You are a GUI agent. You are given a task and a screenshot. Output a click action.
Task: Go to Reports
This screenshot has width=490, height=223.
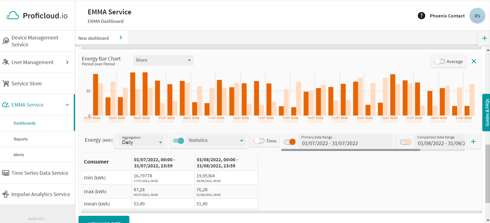pyautogui.click(x=21, y=139)
